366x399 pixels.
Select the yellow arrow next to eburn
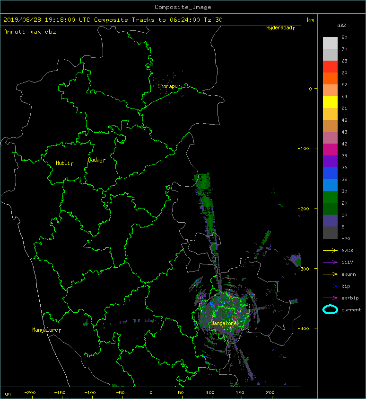click(x=330, y=274)
